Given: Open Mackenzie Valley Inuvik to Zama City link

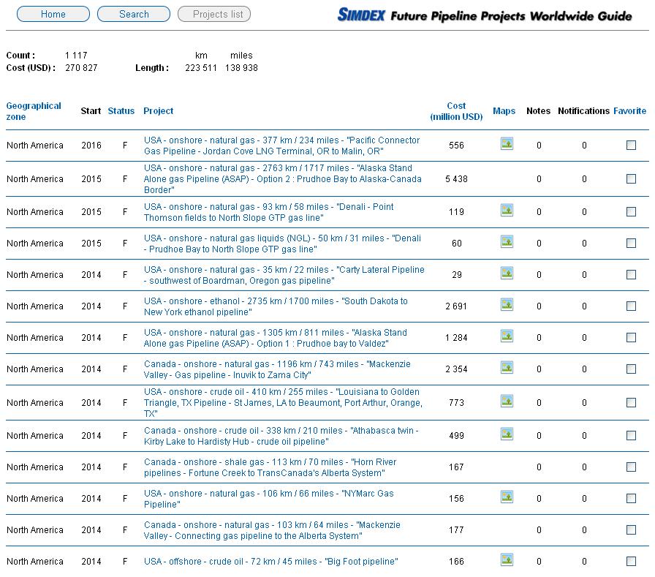Looking at the screenshot, I should tap(277, 369).
